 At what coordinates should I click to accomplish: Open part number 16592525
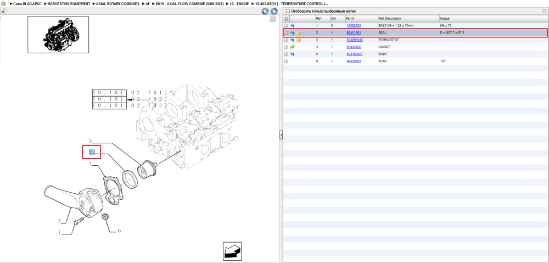tap(354, 26)
